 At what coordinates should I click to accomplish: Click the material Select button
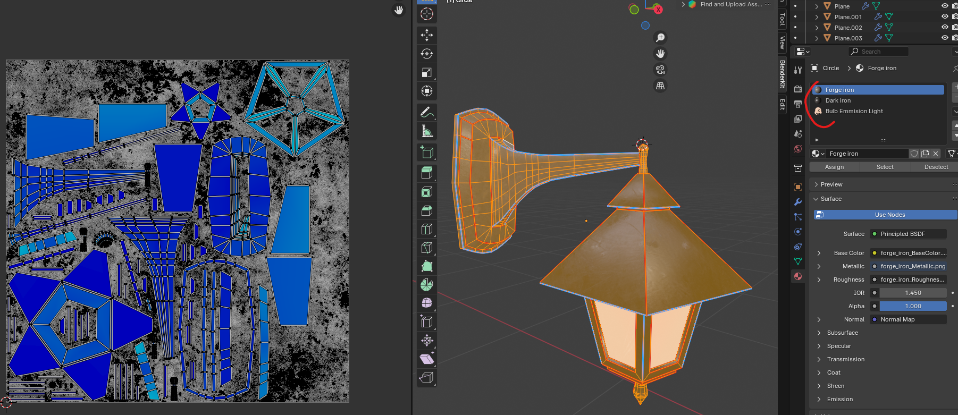[x=885, y=167]
